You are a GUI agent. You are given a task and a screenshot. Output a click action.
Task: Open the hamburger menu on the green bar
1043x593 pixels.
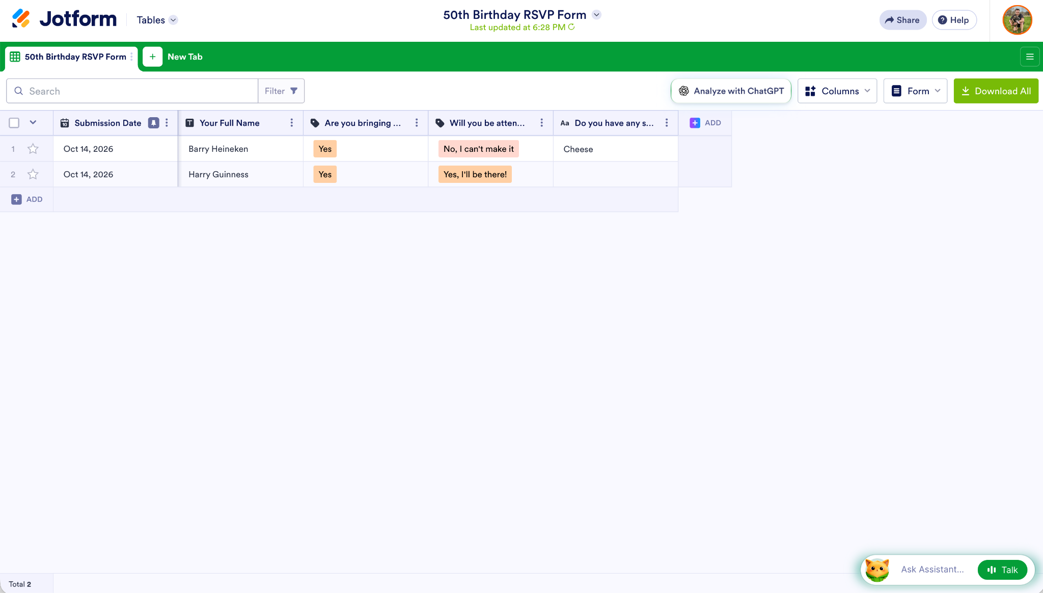coord(1030,57)
